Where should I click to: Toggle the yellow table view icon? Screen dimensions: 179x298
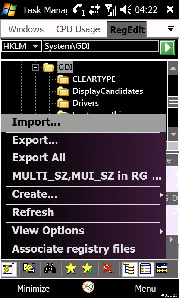(x=162, y=269)
